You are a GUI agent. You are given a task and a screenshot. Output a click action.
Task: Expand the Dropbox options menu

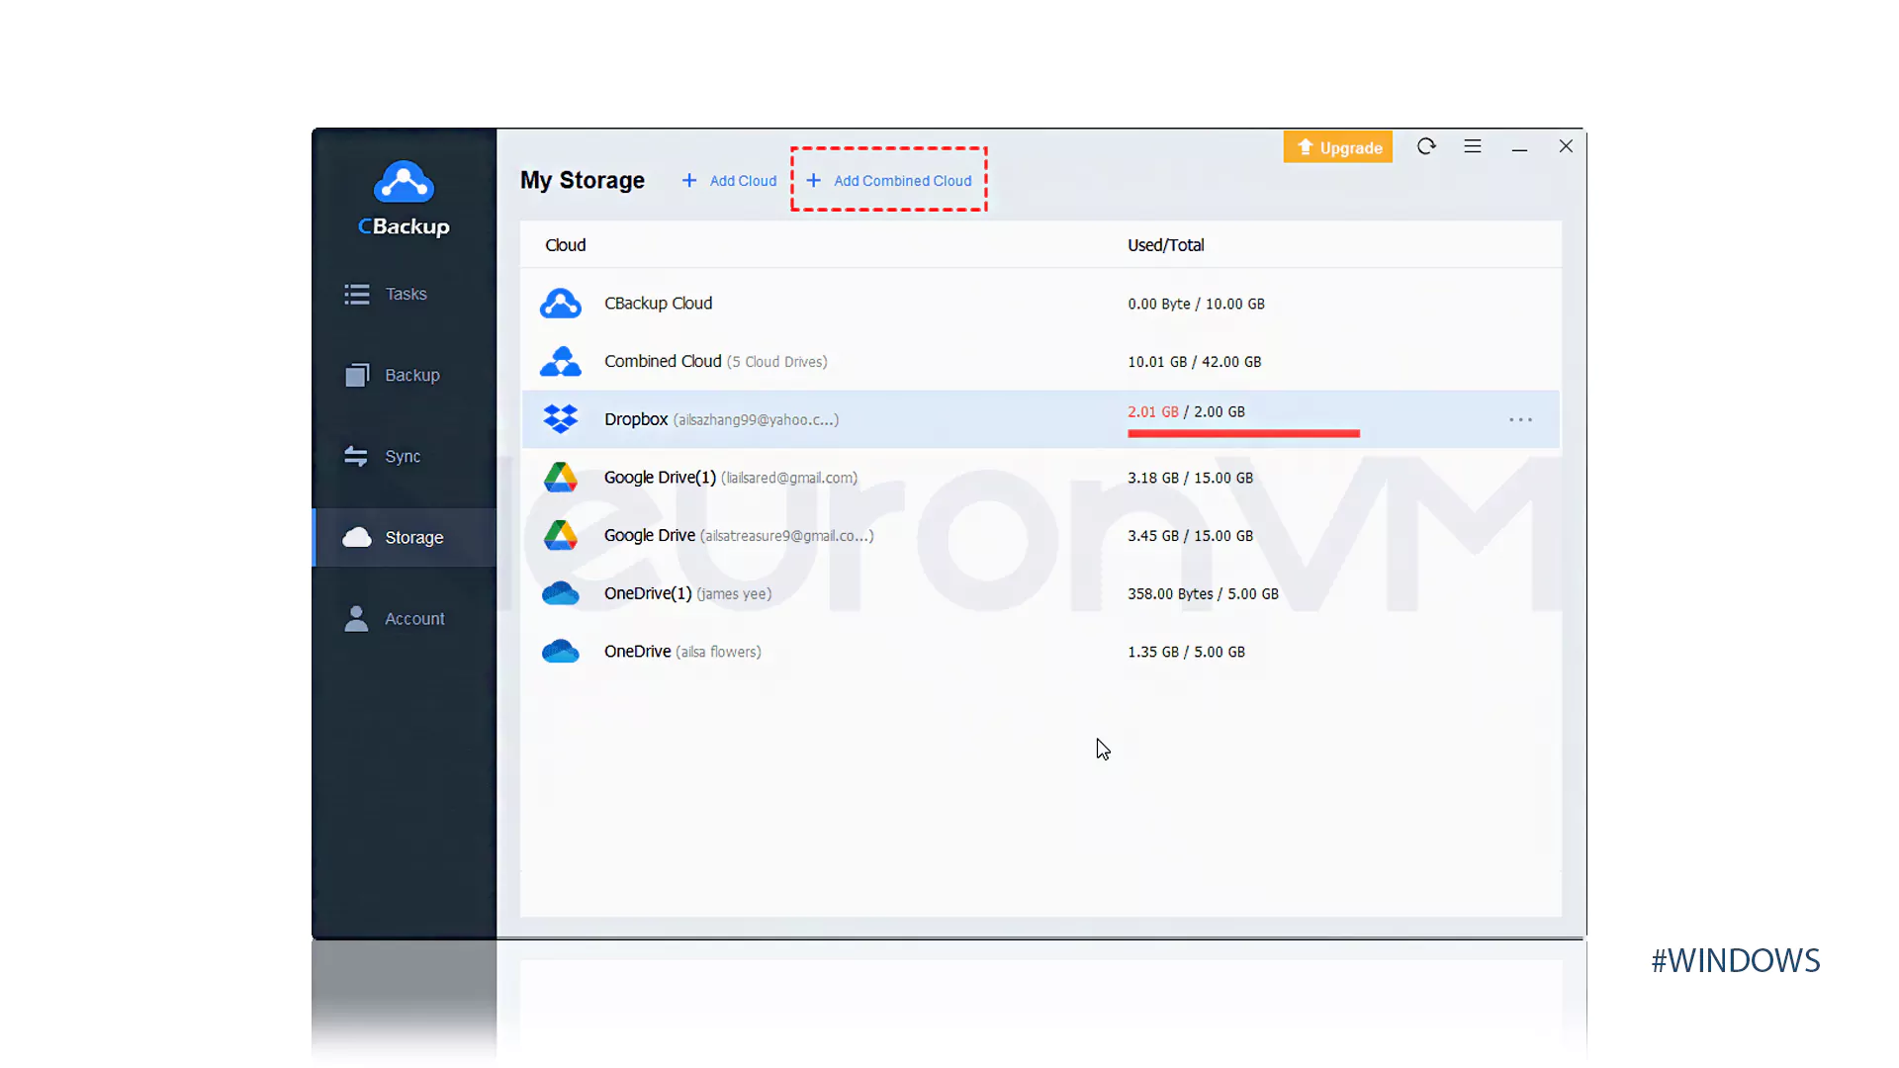click(x=1519, y=418)
